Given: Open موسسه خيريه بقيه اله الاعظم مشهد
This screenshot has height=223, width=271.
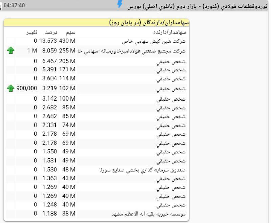Looking at the screenshot, I should (149, 214).
